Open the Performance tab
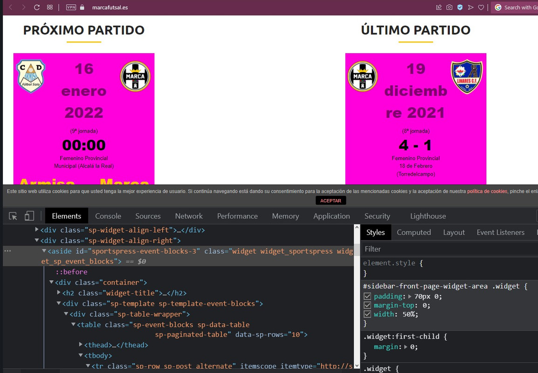This screenshot has height=373, width=538. click(237, 216)
